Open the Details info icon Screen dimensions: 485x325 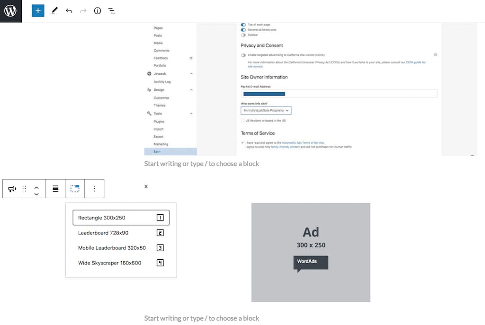point(98,11)
